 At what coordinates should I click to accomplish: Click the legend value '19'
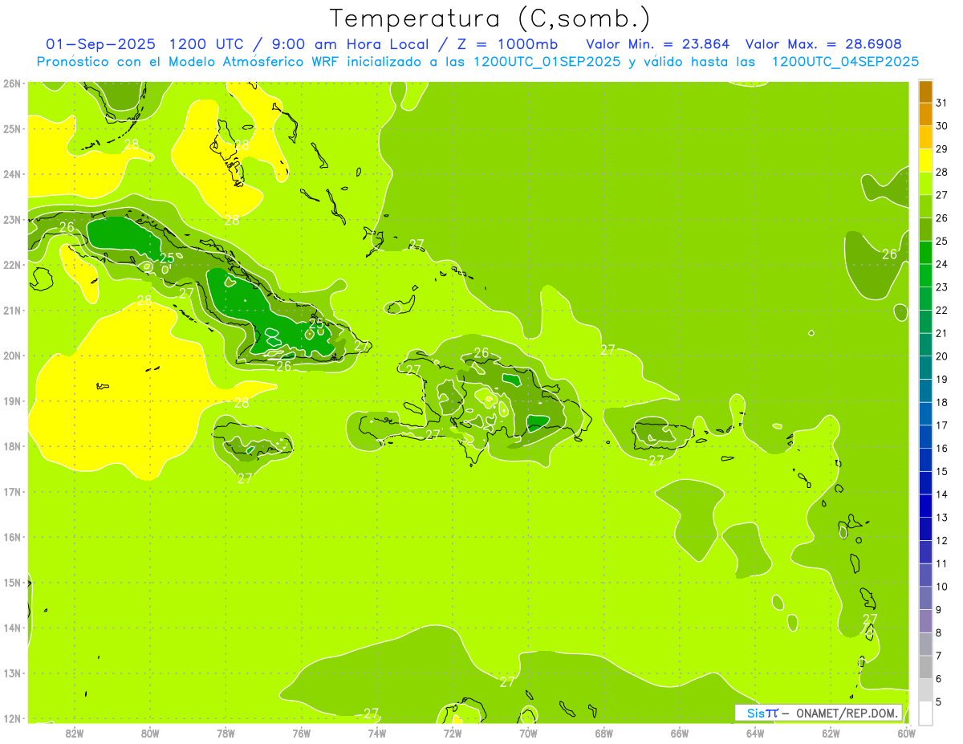pyautogui.click(x=942, y=379)
